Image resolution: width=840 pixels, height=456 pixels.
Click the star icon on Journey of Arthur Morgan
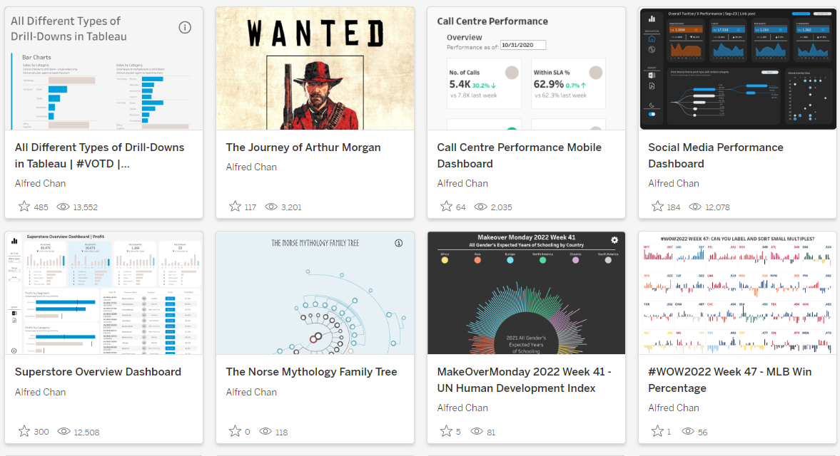(x=236, y=207)
